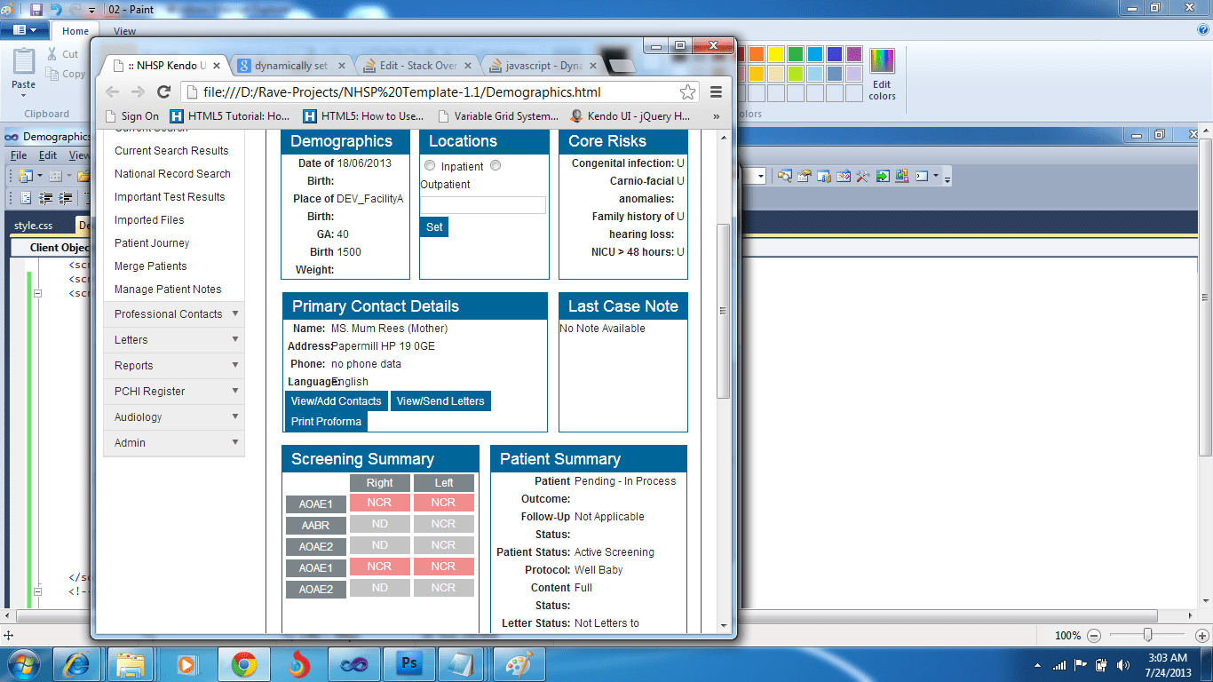Click the Save icon in Paint's quick access toolbar
The height and width of the screenshot is (682, 1213).
(x=36, y=10)
